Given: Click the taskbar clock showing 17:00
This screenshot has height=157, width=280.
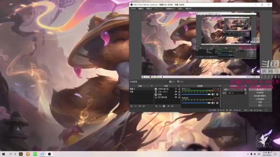Looking at the screenshot, I should [x=267, y=154].
